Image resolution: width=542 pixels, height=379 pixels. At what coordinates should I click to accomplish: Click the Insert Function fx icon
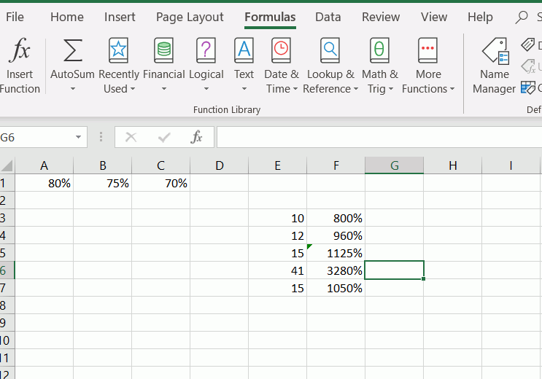pyautogui.click(x=20, y=52)
